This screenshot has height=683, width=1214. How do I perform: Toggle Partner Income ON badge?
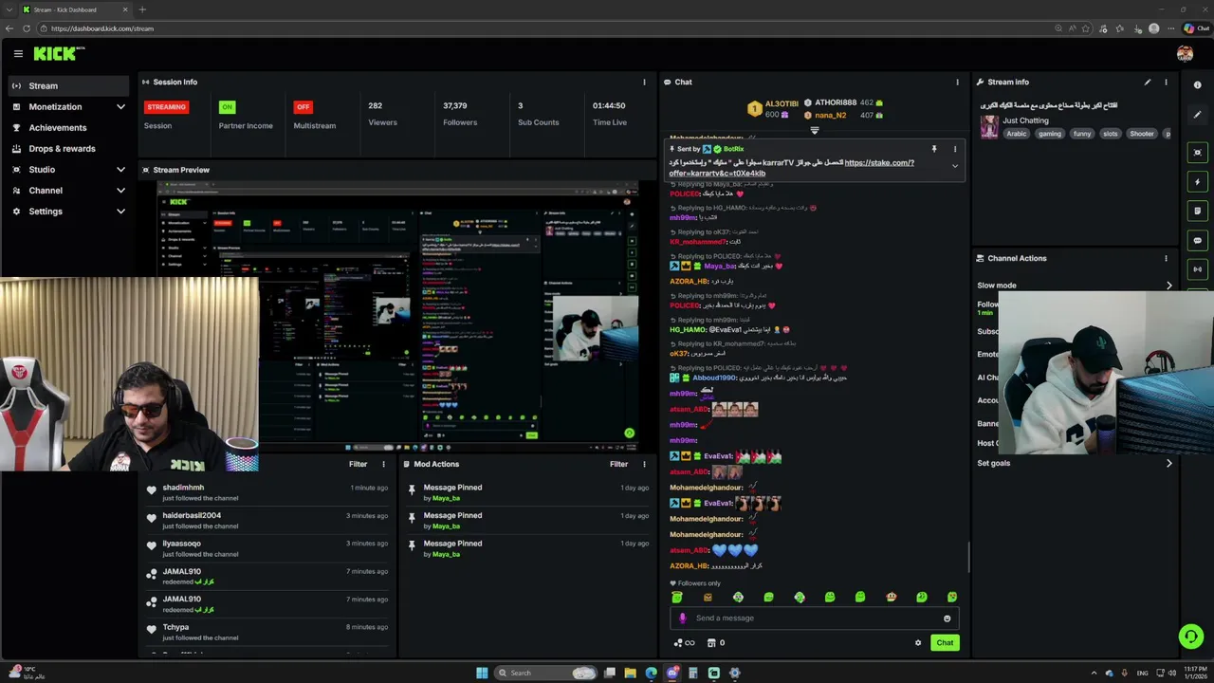(227, 107)
